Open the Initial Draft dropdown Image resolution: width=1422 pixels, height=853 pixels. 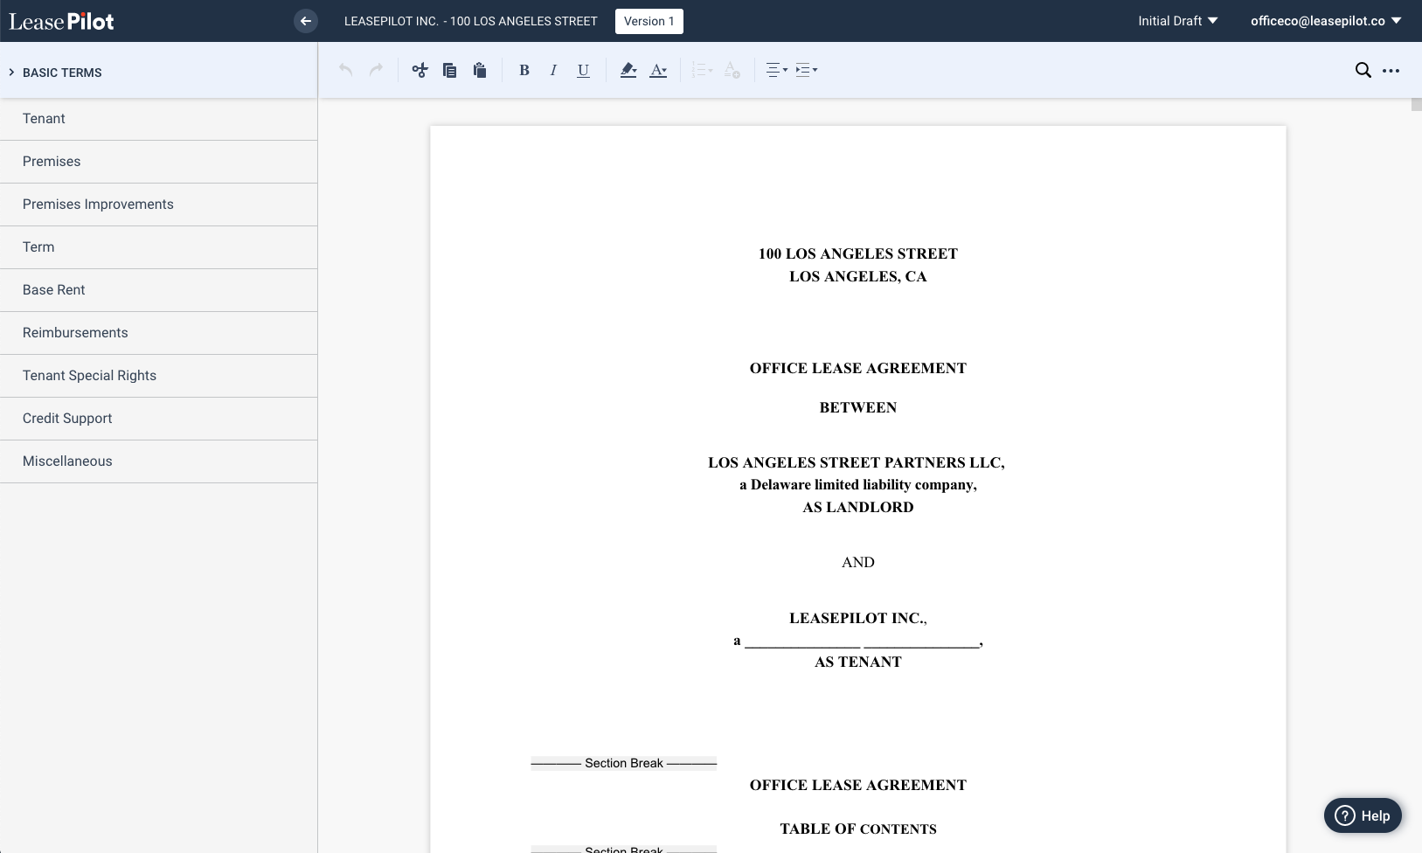coord(1177,20)
